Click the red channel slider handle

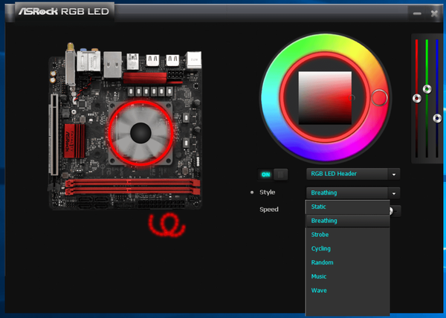pos(417,98)
